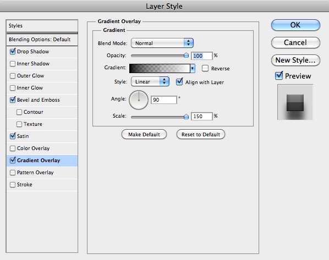Click the New Style... button
Screen dimensions: 329x260
295,60
